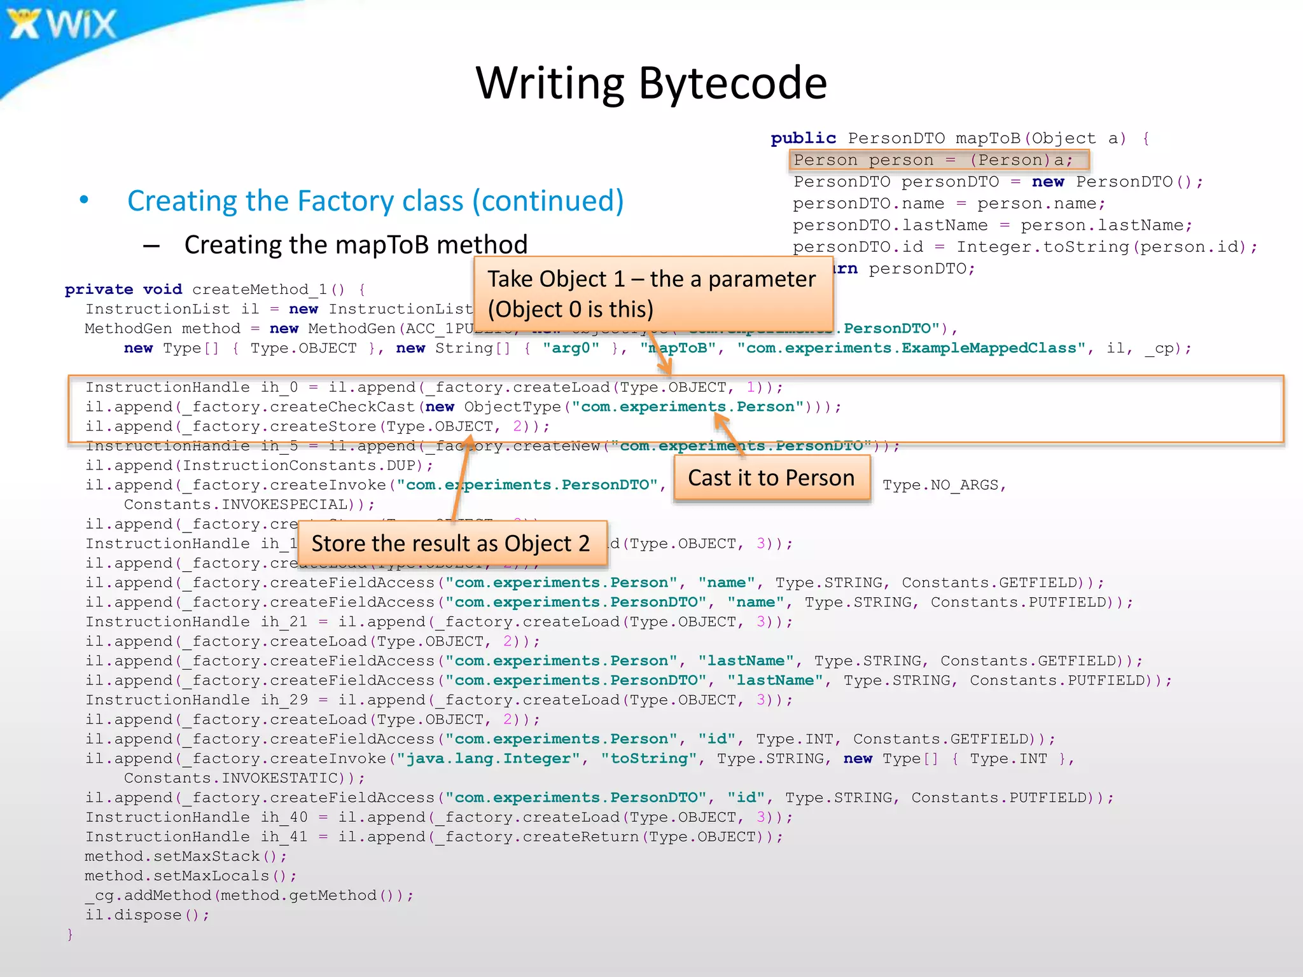This screenshot has height=977, width=1303.
Task: Click the 'method.setMaxStack();' line
Action: click(186, 857)
